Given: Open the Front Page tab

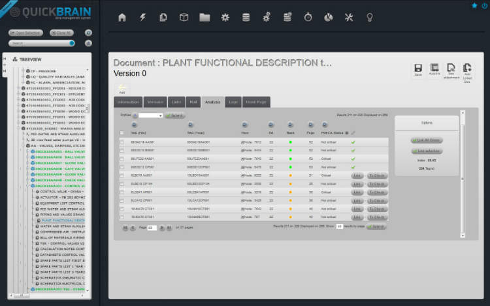Looking at the screenshot, I should pos(256,102).
